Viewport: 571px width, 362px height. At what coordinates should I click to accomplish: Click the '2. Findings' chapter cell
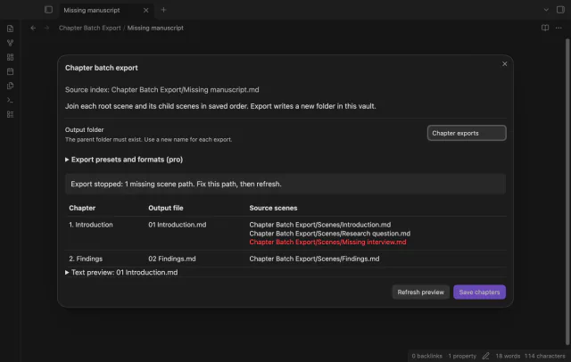pos(86,259)
